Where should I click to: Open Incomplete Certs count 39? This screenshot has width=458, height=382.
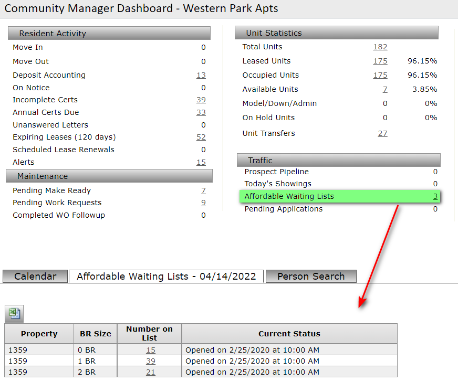(x=201, y=100)
